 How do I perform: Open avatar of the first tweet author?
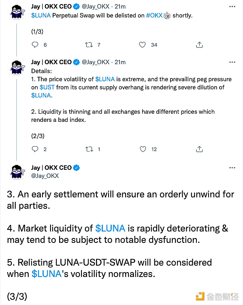17,12
